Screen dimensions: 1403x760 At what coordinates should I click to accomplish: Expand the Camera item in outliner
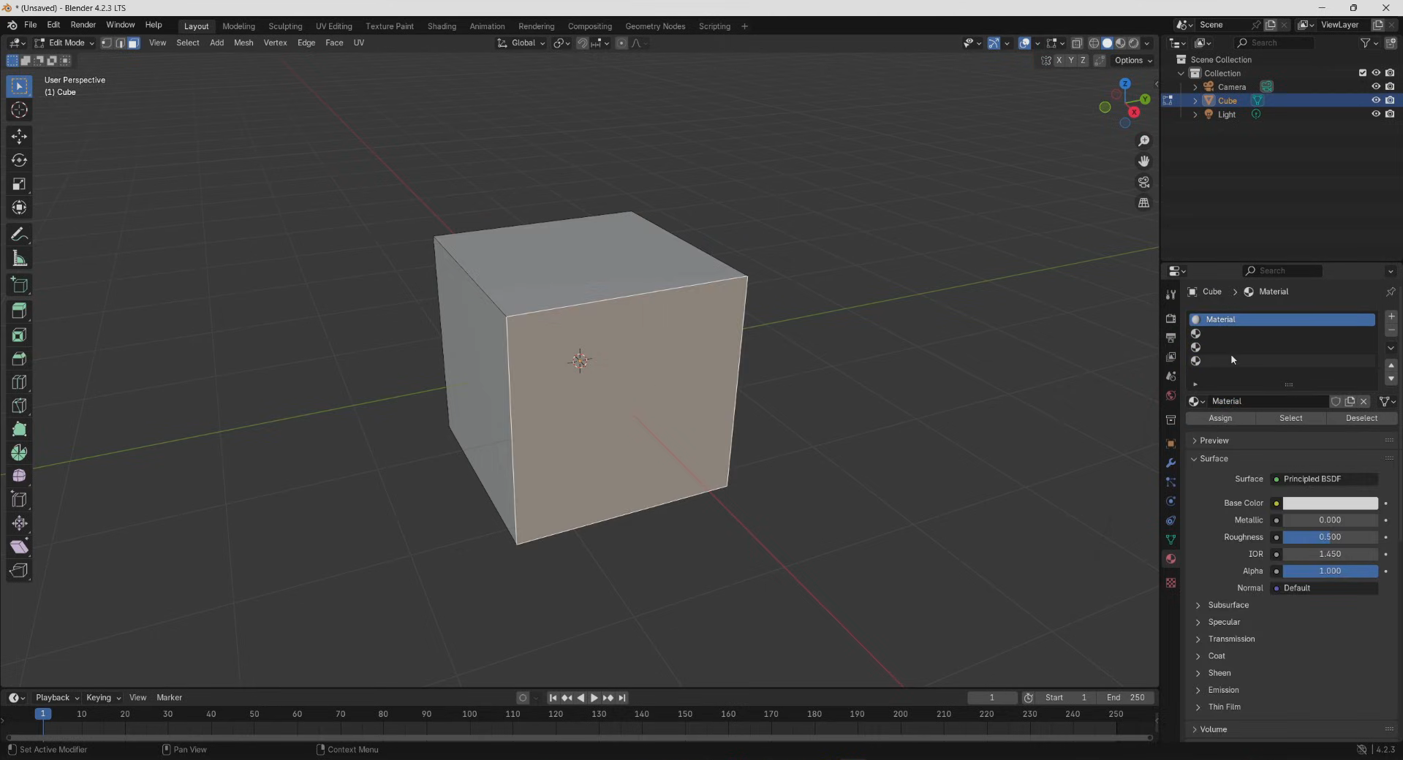click(x=1195, y=87)
